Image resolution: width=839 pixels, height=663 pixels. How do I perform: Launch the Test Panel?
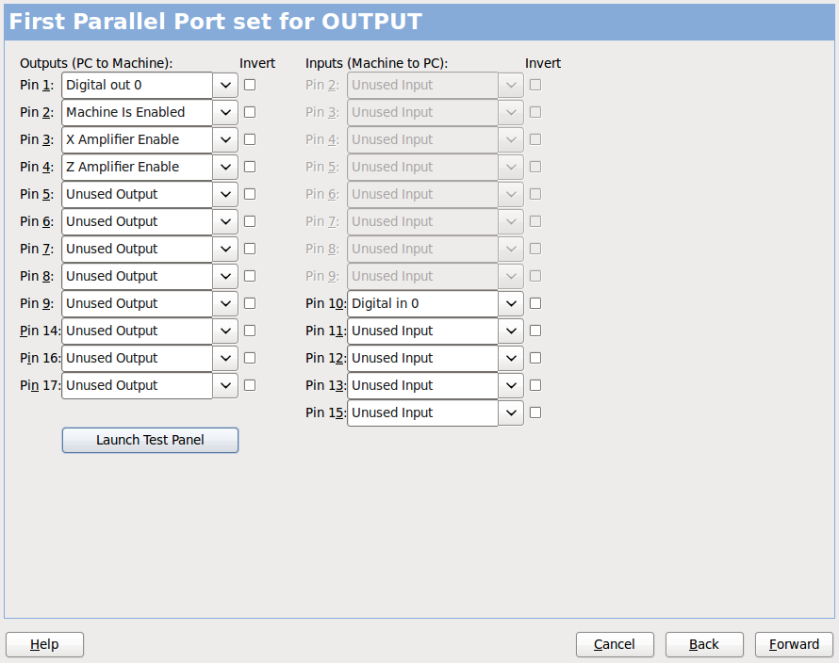click(x=150, y=440)
